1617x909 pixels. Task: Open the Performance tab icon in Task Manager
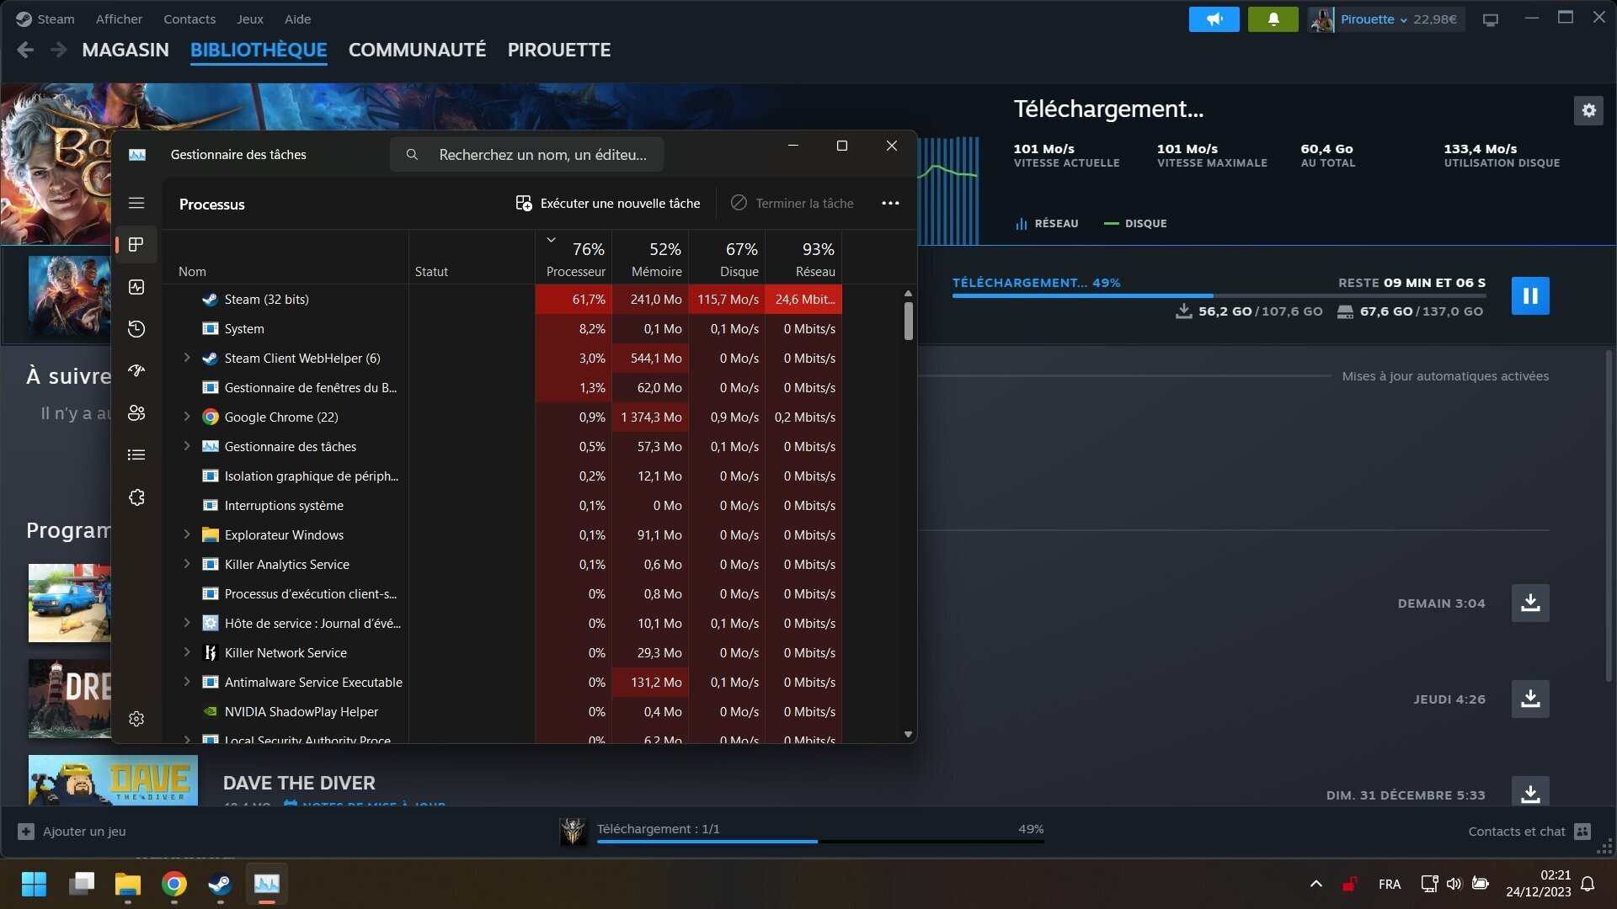tap(136, 287)
